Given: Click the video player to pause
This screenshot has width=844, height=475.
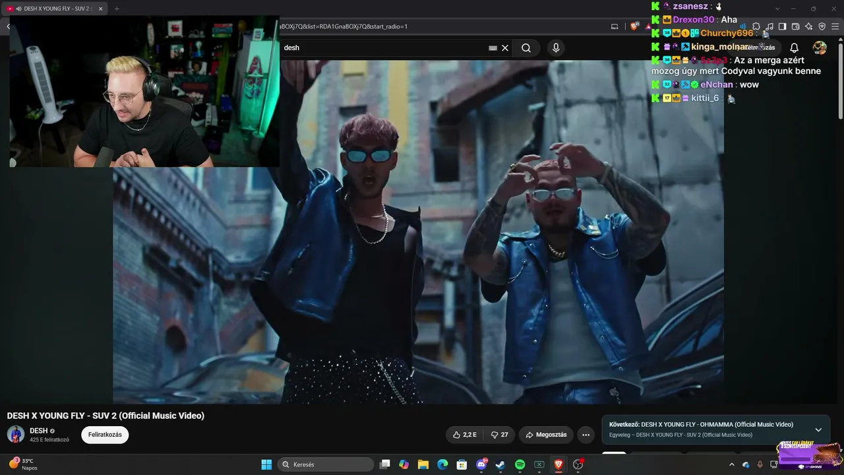Looking at the screenshot, I should coord(418,231).
